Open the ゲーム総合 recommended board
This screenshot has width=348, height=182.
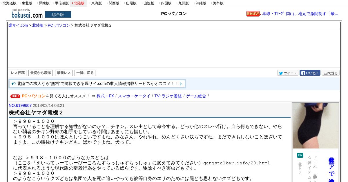(x=196, y=96)
